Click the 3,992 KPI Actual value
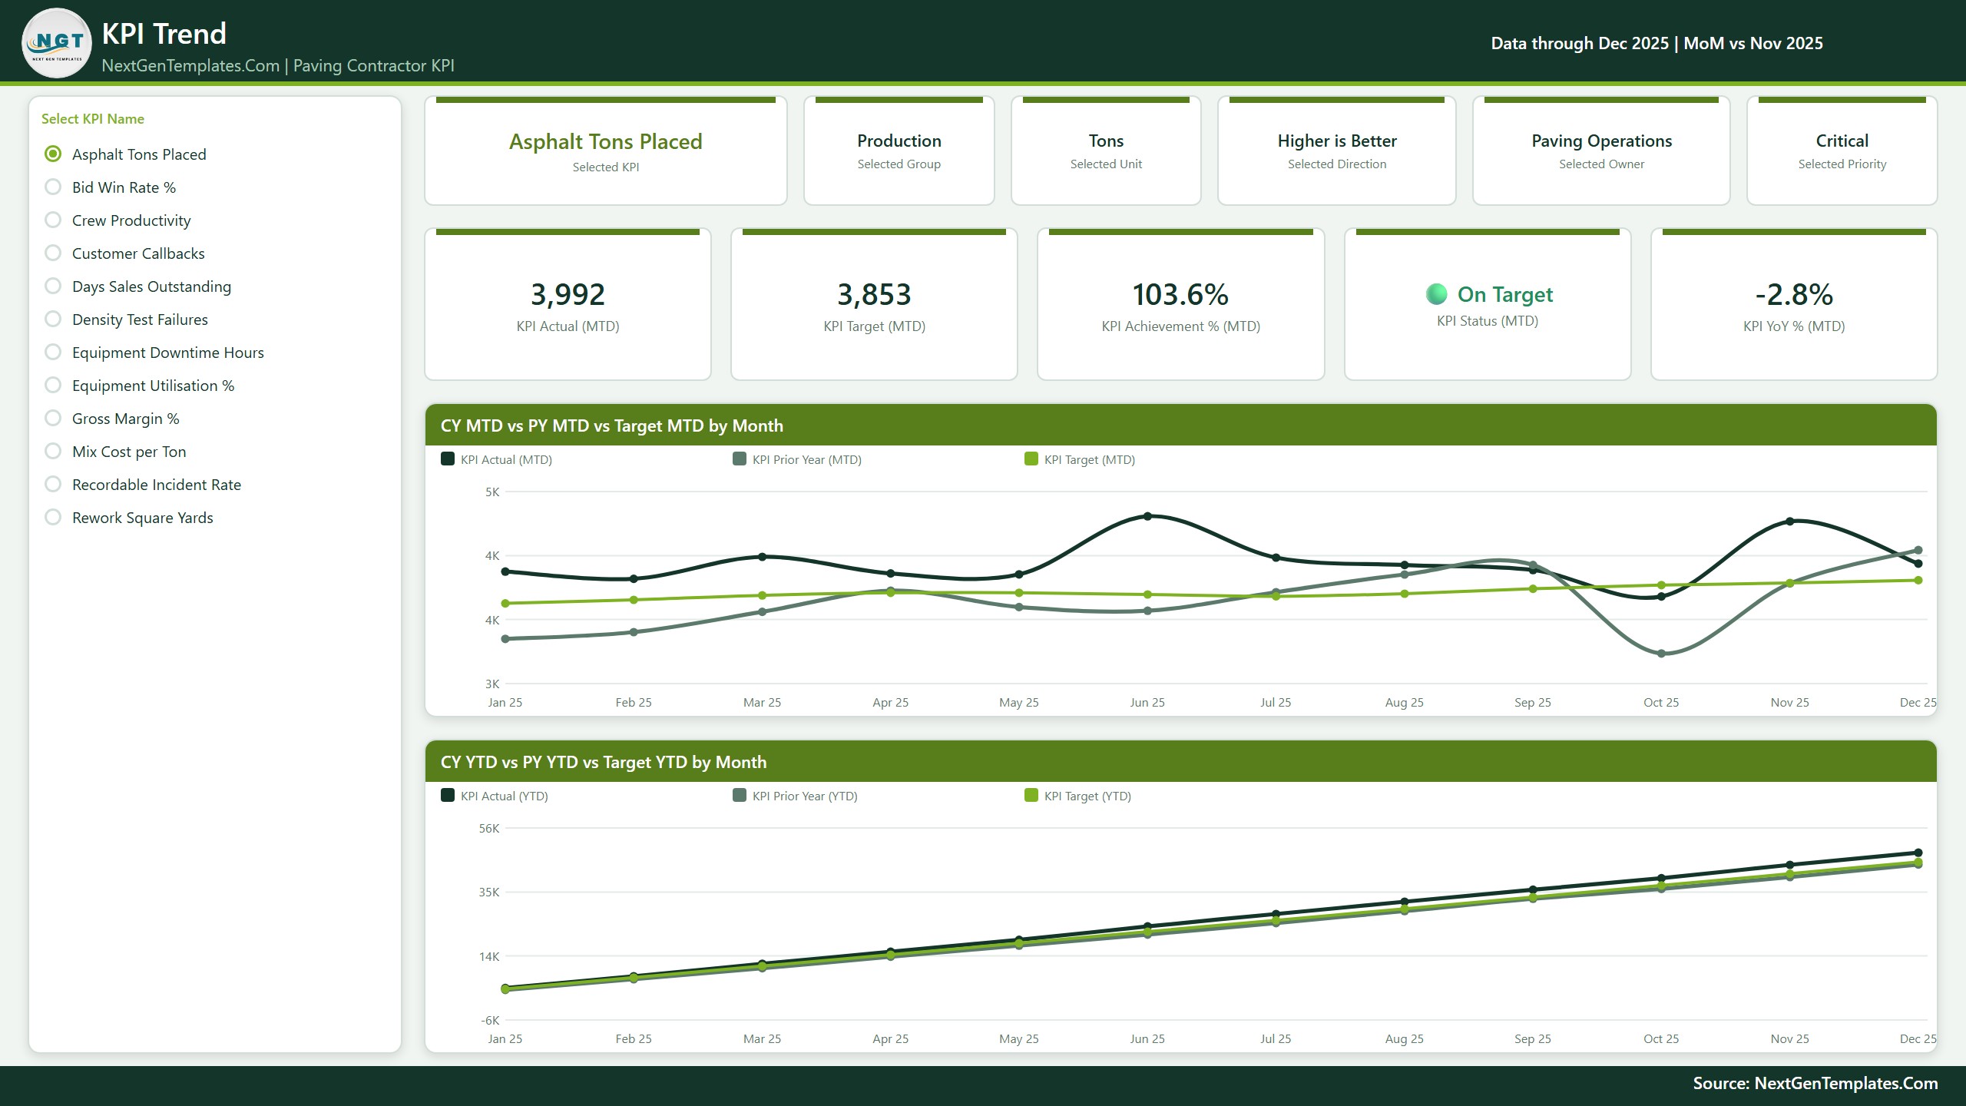This screenshot has height=1106, width=1966. coord(568,295)
